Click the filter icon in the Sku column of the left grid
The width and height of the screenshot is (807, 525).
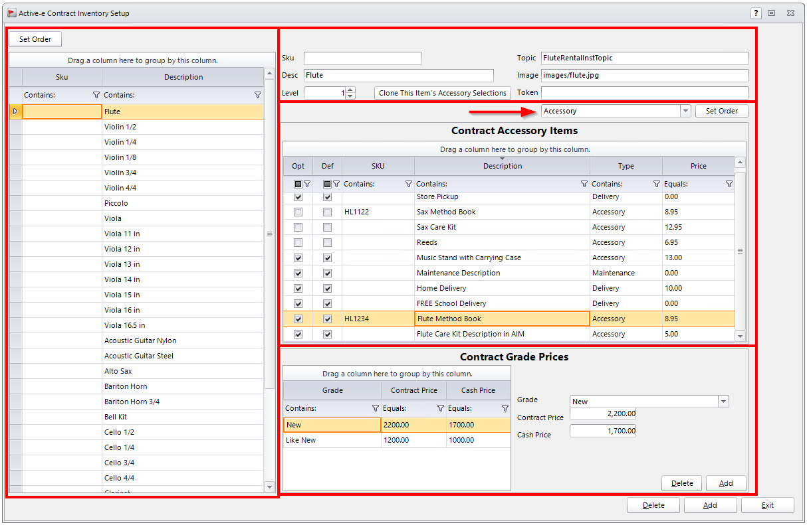pos(96,96)
